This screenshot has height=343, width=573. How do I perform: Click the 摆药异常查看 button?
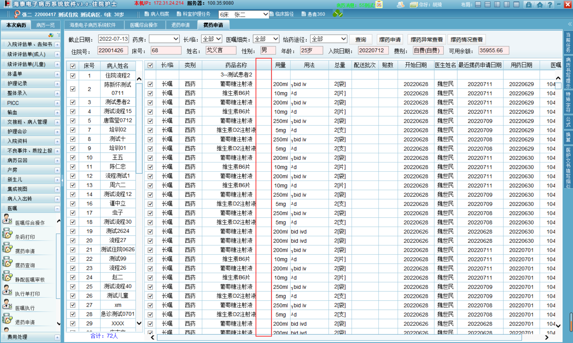426,39
